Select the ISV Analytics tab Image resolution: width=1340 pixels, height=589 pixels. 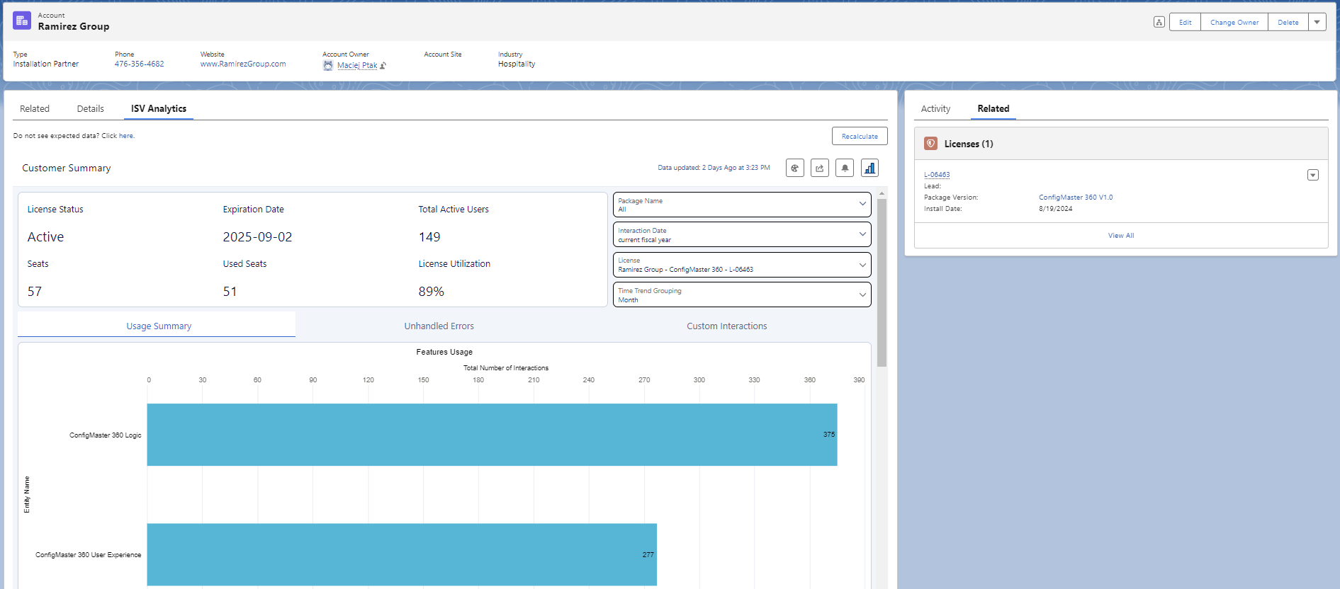tap(159, 109)
